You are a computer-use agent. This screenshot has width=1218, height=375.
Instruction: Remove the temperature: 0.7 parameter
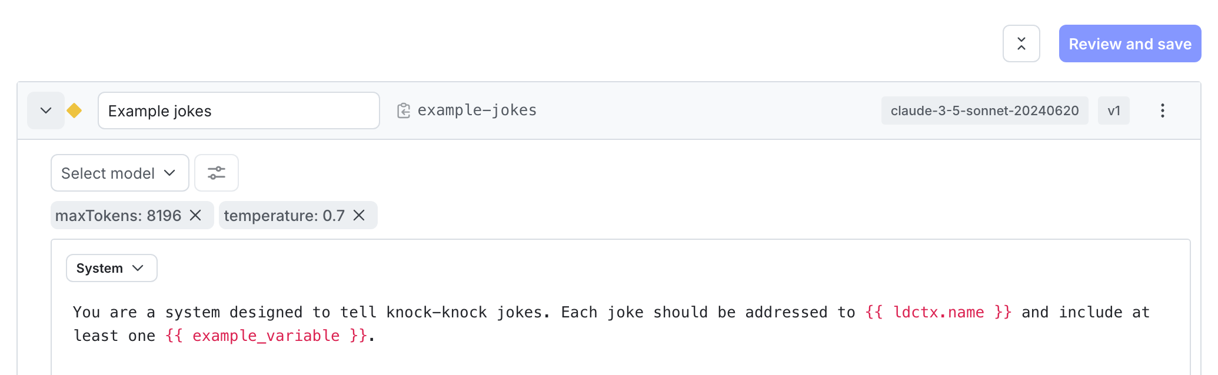pos(359,216)
